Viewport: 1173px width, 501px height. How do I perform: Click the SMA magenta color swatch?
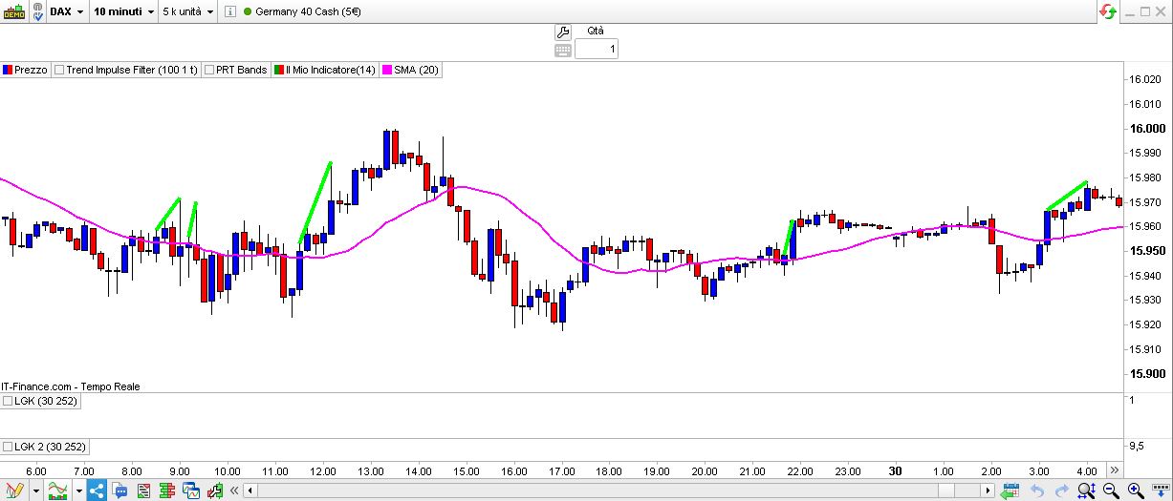pyautogui.click(x=387, y=70)
